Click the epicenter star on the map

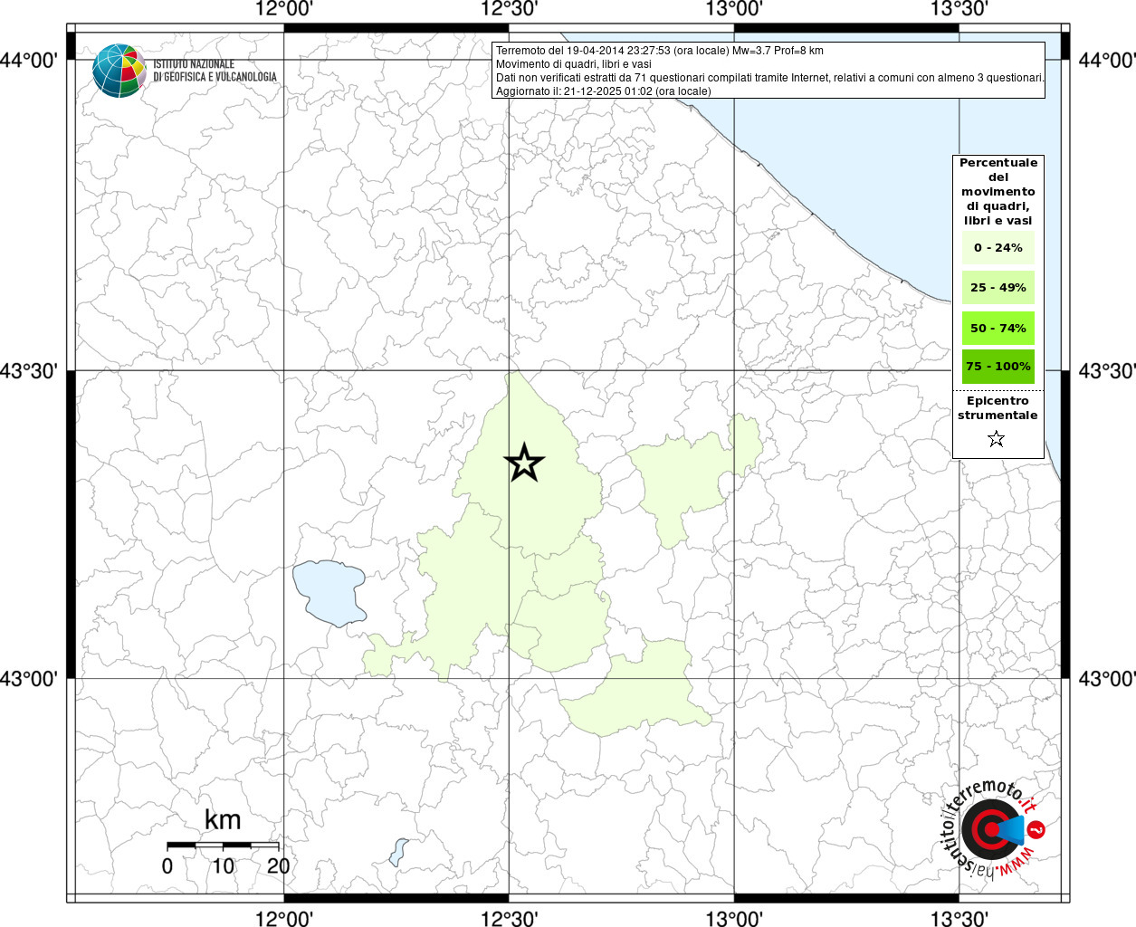(x=524, y=463)
